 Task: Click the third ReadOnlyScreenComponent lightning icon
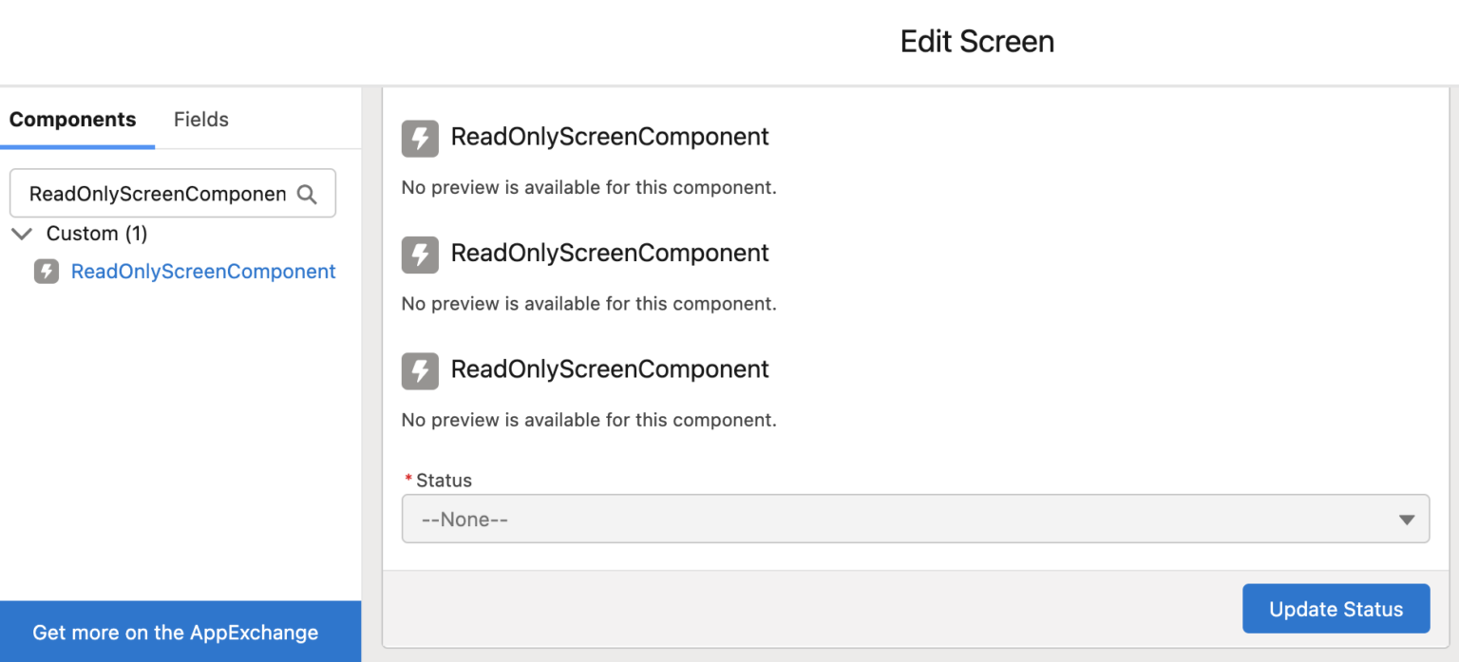[420, 369]
